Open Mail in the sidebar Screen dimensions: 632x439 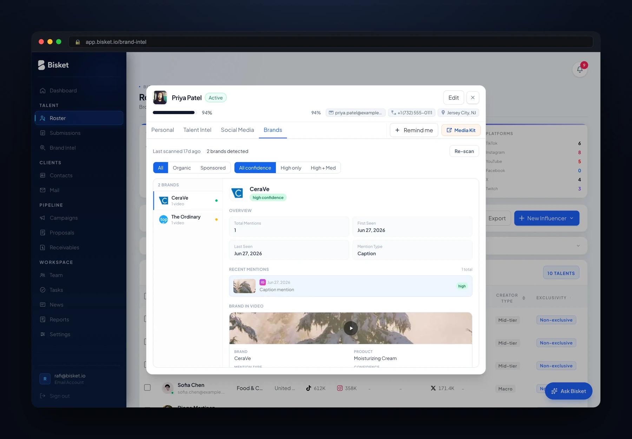coord(79,190)
